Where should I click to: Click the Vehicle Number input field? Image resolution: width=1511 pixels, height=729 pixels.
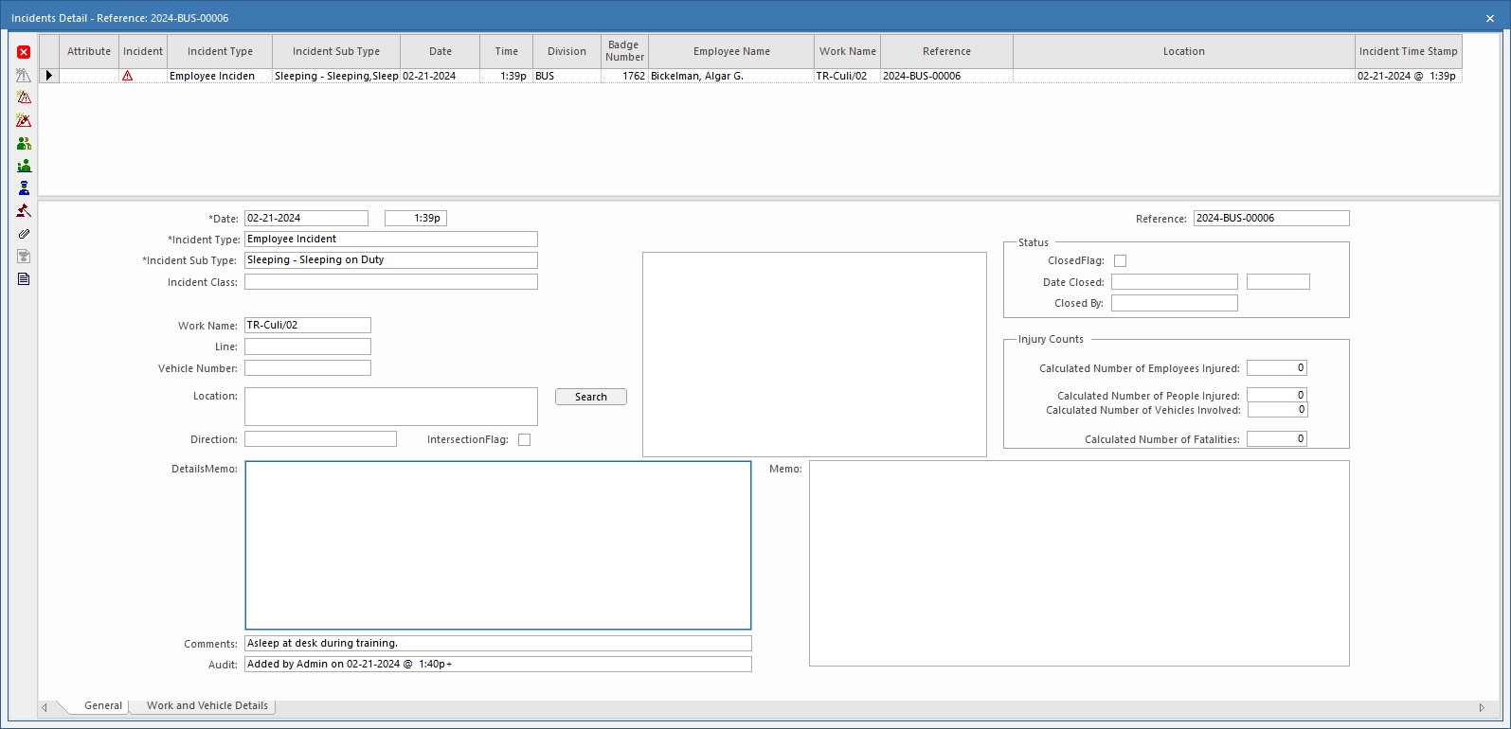308,368
